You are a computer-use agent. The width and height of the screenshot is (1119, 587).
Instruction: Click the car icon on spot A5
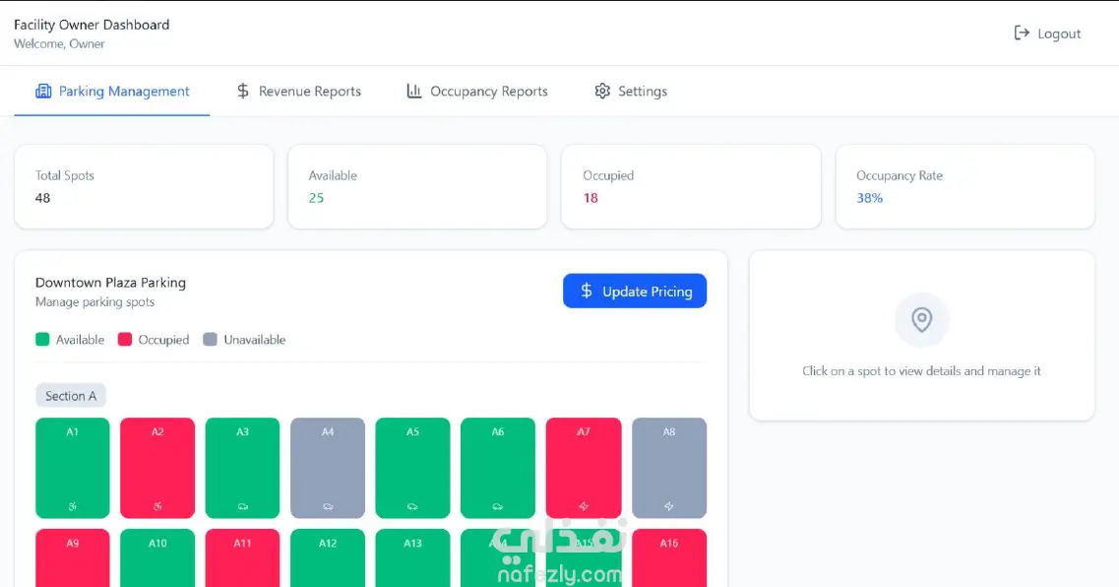(412, 506)
